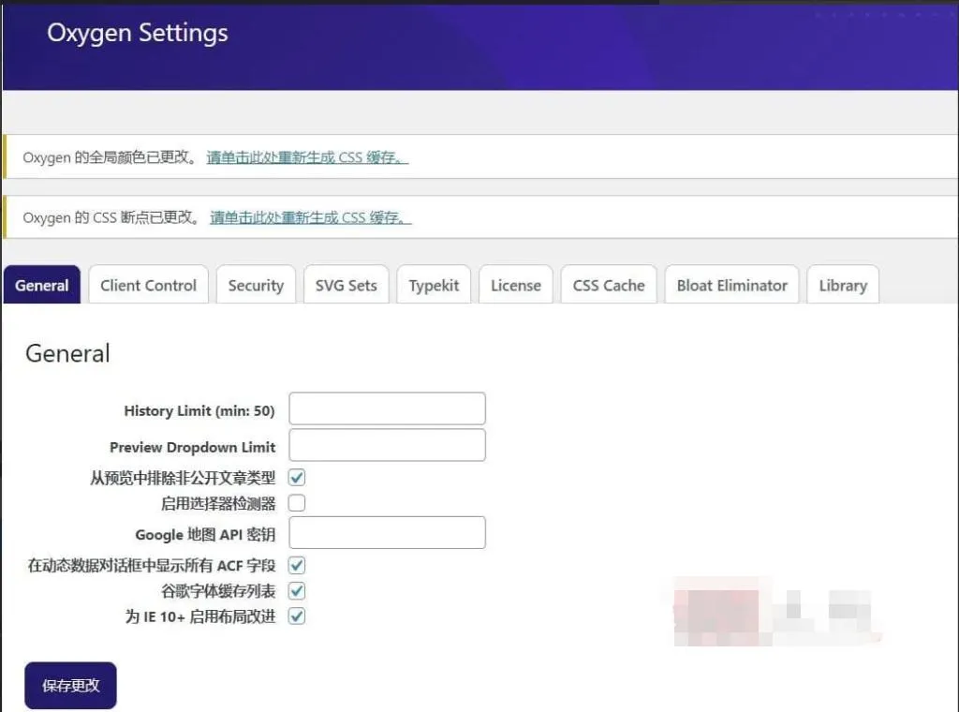This screenshot has width=959, height=712.
Task: Open the License tab
Action: [x=516, y=285]
